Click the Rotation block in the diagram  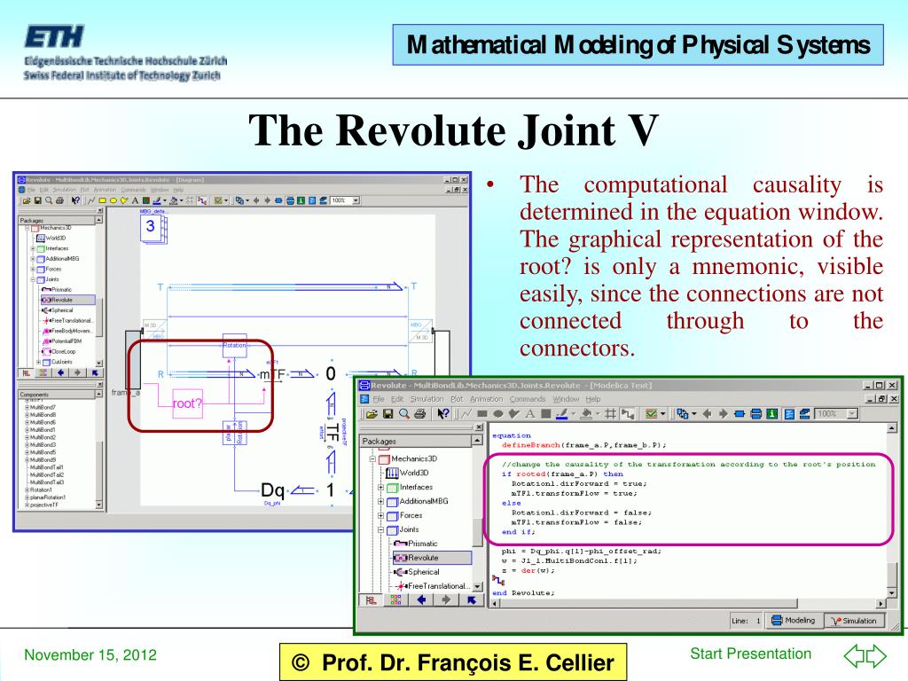234,345
